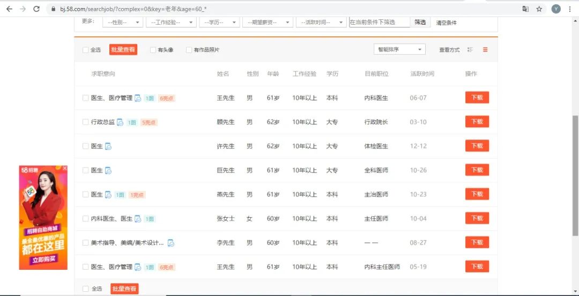Open resume icon for 许先生 医生 row
Image resolution: width=579 pixels, height=296 pixels.
pyautogui.click(x=108, y=146)
